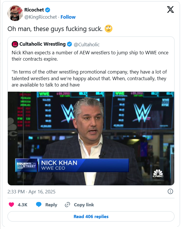Screen dimensions: 184x229
Task: Click the @Cultaholic handle
Action: (x=87, y=45)
